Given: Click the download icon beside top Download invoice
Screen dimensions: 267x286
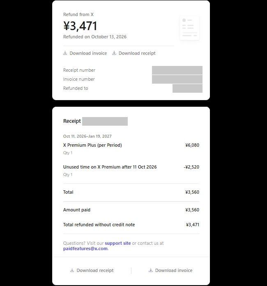Looking at the screenshot, I should pos(65,53).
